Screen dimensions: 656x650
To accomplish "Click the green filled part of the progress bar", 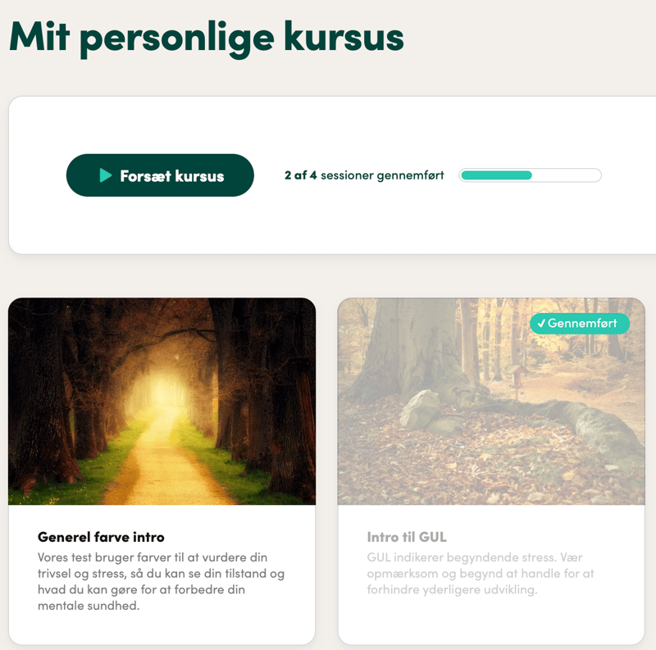I will (x=496, y=175).
